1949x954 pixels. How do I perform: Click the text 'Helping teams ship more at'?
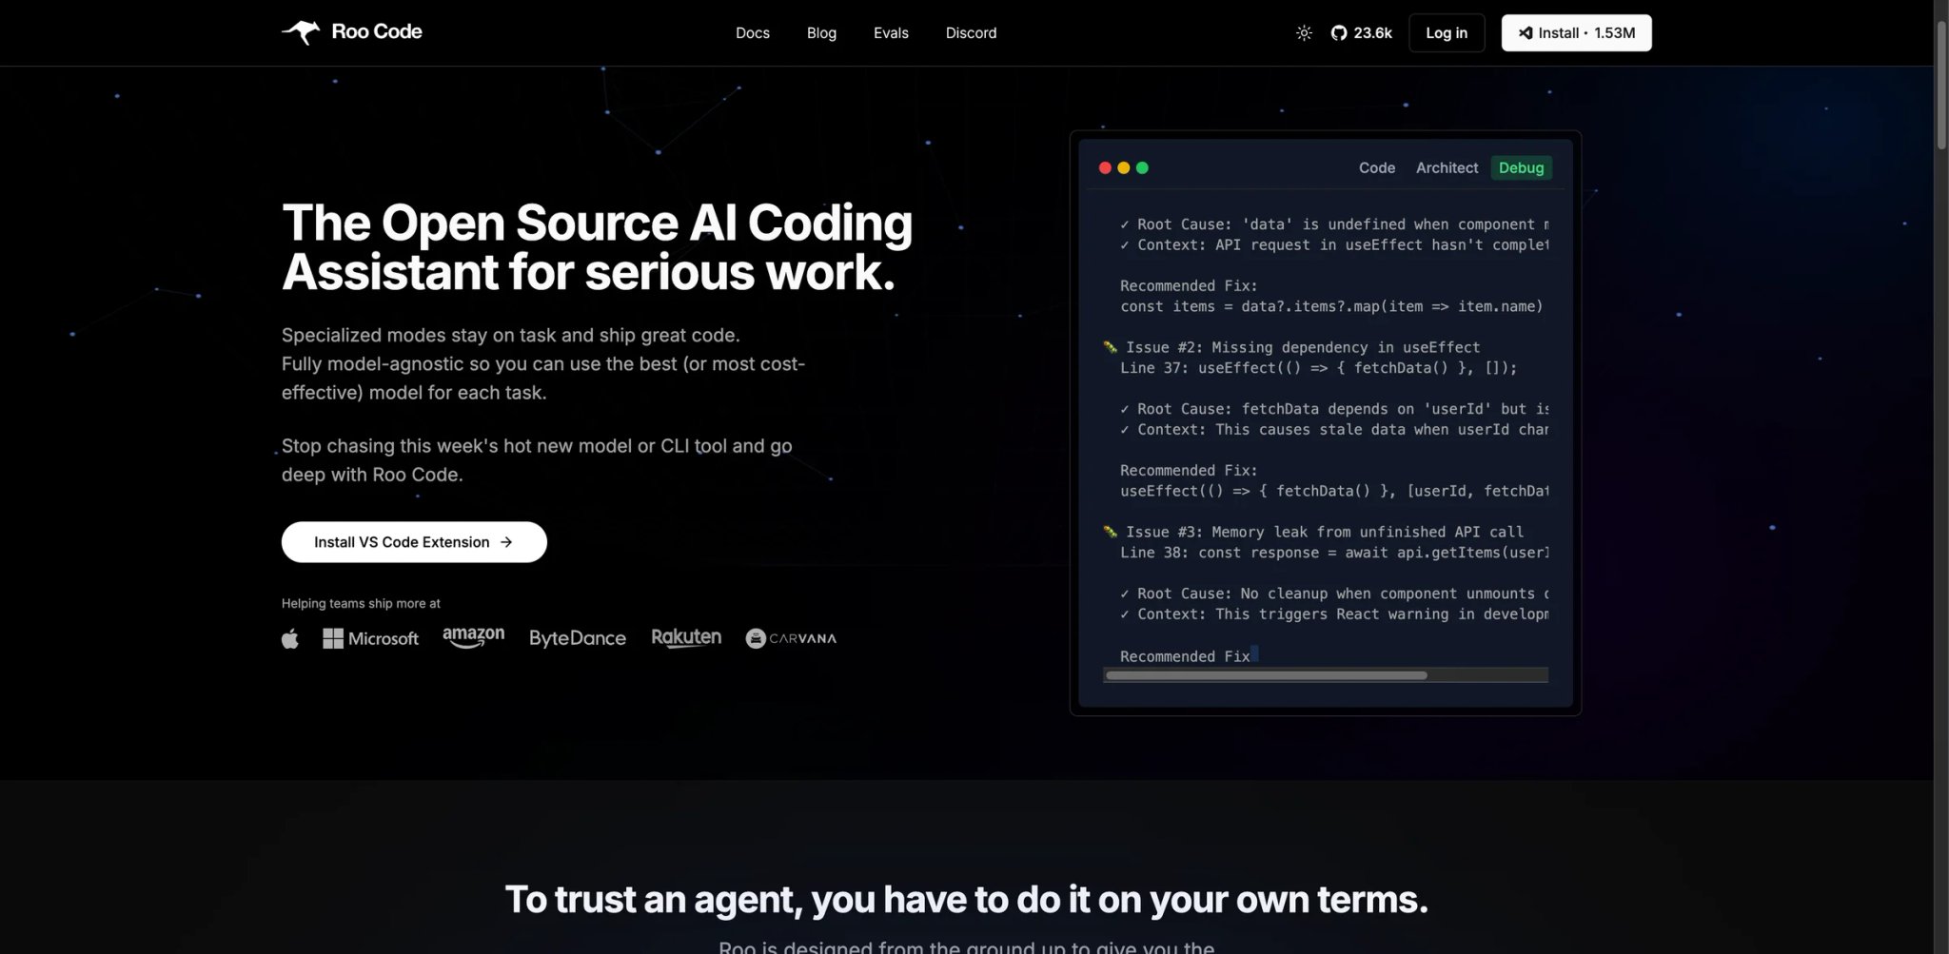(x=361, y=603)
